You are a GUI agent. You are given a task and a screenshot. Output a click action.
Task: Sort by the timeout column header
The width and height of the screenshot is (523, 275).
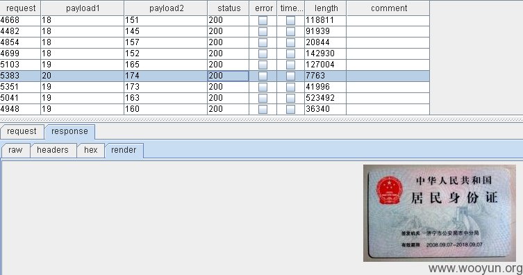(x=291, y=8)
